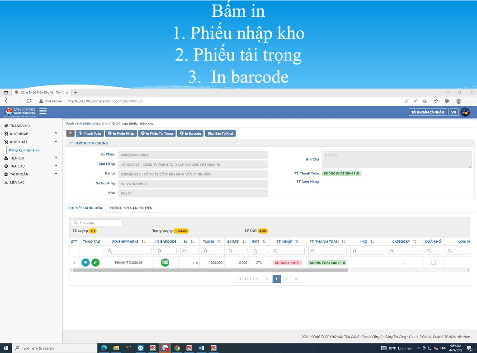Viewport: 477px width, 353px height.
Task: Click the blue eye view icon in row 1
Action: [85, 263]
